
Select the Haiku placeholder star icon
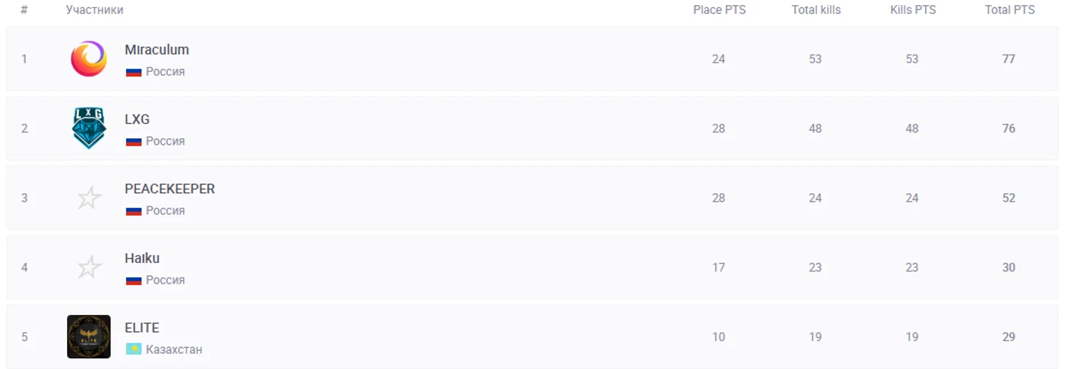pyautogui.click(x=89, y=267)
